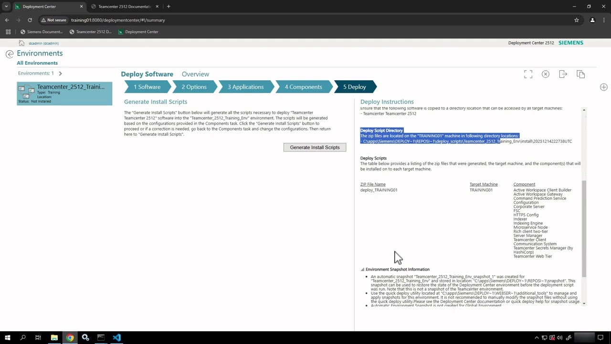611x344 pixels.
Task: Open Teamcenter 2512 D... bookmark
Action: coord(90,32)
